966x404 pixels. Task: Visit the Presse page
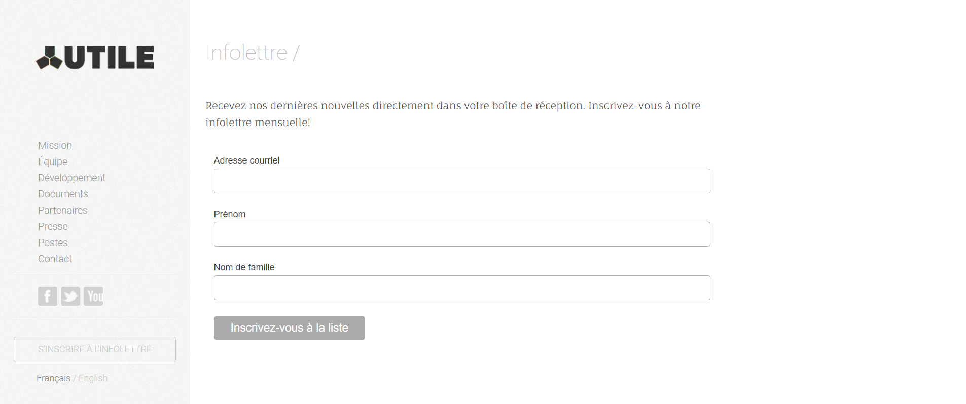pos(53,226)
